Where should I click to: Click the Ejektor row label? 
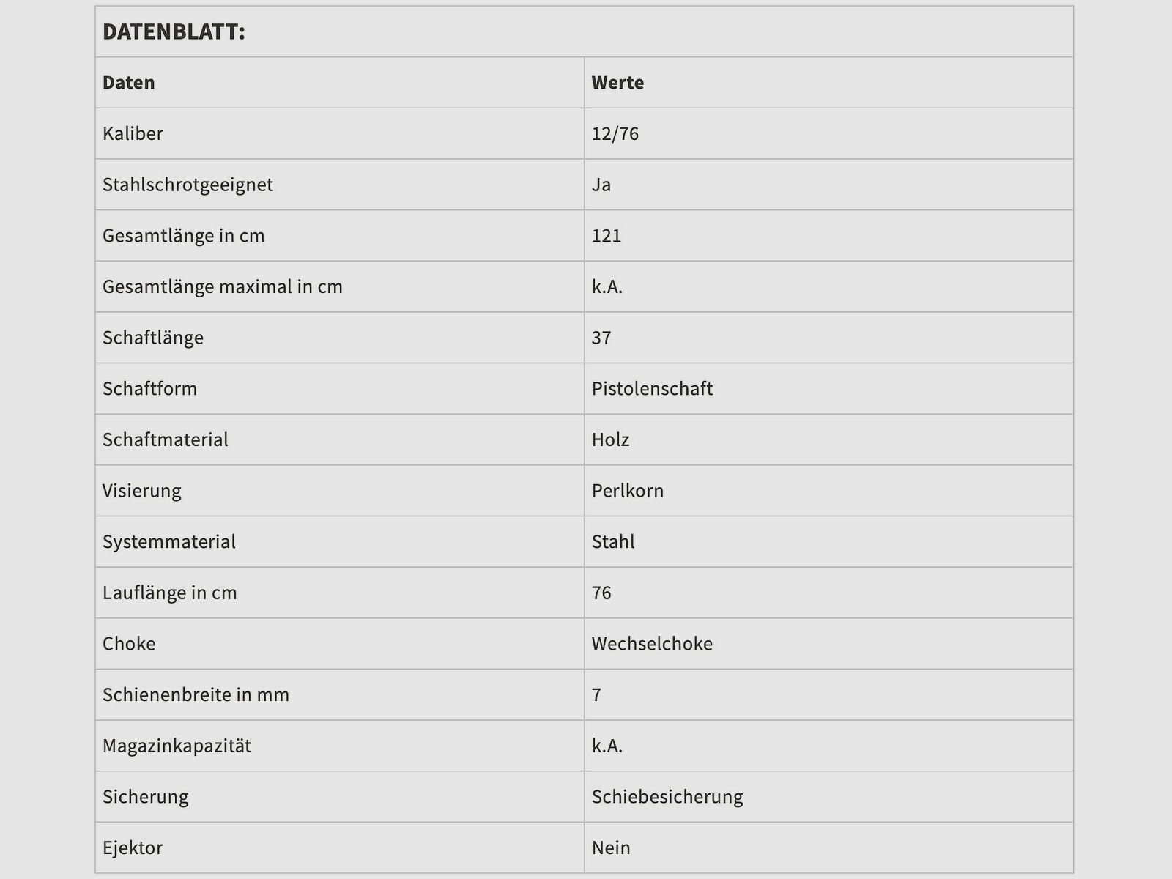(133, 848)
